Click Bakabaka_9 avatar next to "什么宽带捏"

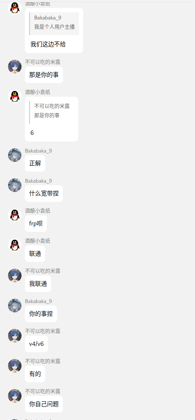click(15, 185)
